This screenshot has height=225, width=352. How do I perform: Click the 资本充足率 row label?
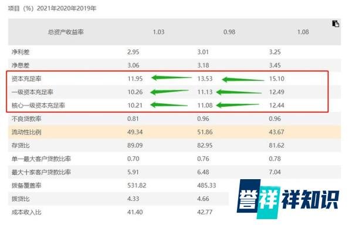click(x=26, y=79)
